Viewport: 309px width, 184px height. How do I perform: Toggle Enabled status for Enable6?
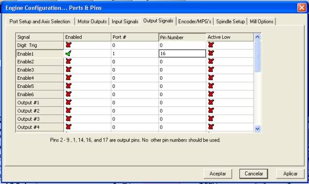tap(68, 94)
